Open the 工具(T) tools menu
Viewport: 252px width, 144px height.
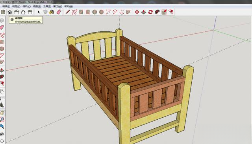(x=47, y=6)
